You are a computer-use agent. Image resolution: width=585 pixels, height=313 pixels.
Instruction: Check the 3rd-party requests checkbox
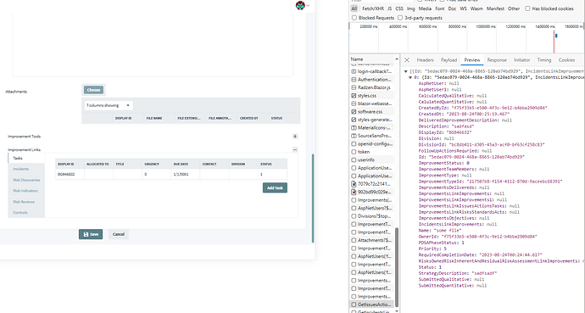(400, 18)
